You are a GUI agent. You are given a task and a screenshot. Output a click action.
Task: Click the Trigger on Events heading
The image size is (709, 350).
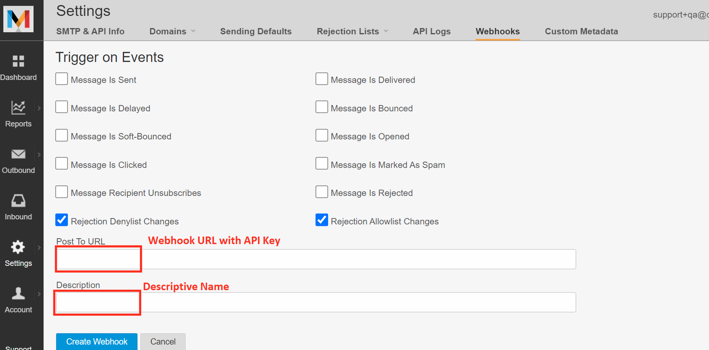pos(110,57)
